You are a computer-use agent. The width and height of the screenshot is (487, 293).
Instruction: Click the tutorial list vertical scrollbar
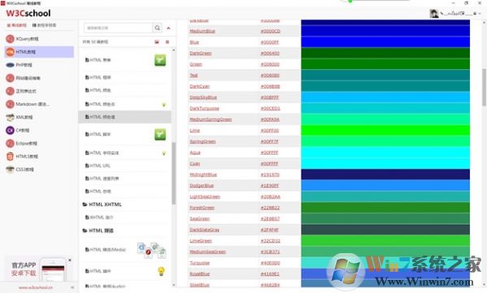click(174, 173)
